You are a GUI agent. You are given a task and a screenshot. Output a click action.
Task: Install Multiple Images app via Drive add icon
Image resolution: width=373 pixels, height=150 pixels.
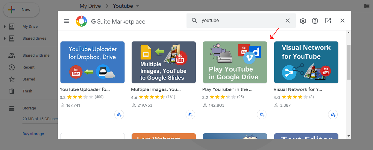coord(190,115)
